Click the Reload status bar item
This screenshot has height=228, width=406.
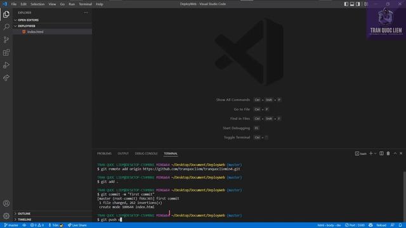pos(381,225)
